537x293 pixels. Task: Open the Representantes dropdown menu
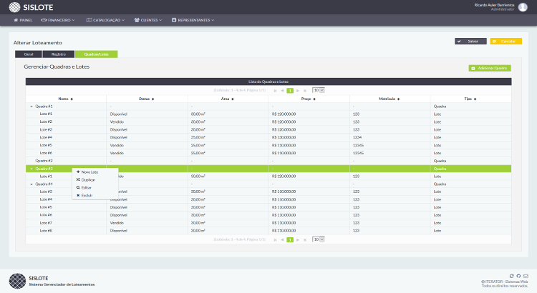[193, 20]
